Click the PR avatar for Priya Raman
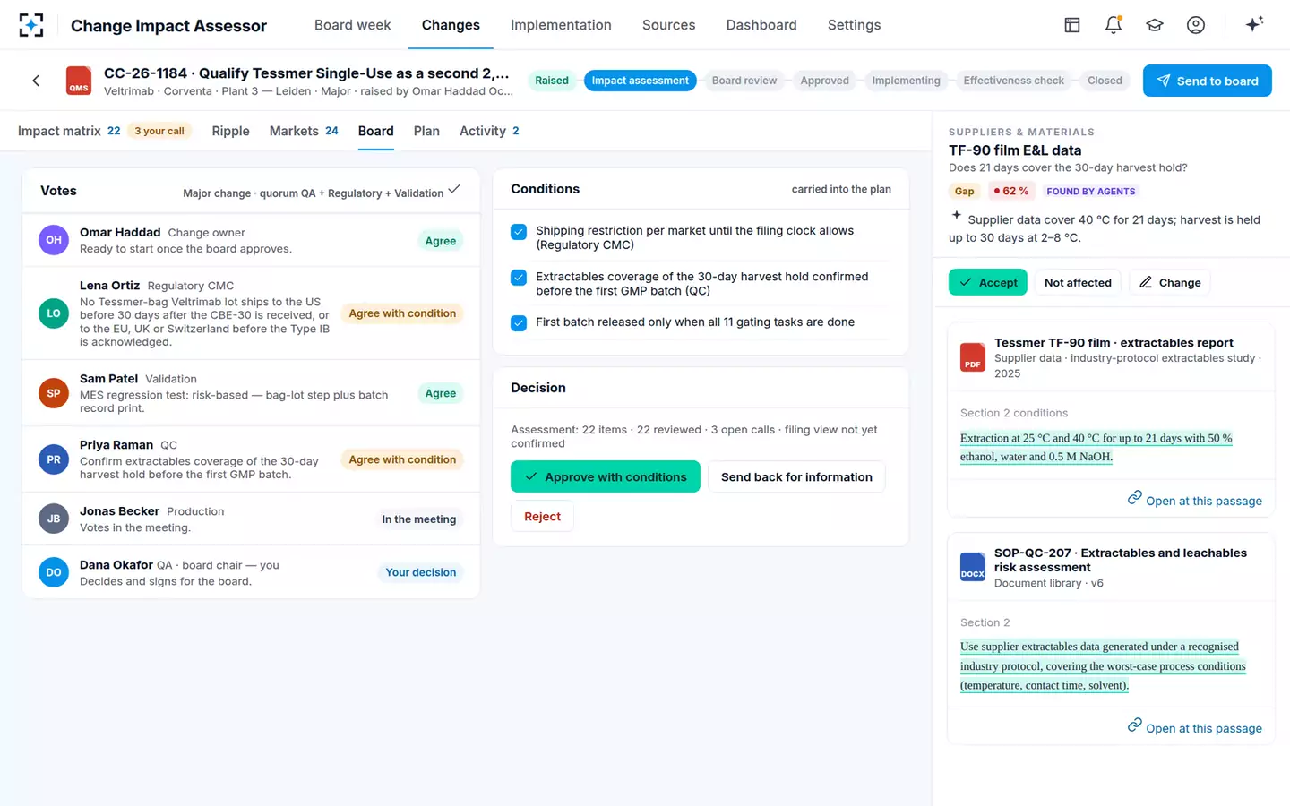This screenshot has height=806, width=1290. (54, 459)
